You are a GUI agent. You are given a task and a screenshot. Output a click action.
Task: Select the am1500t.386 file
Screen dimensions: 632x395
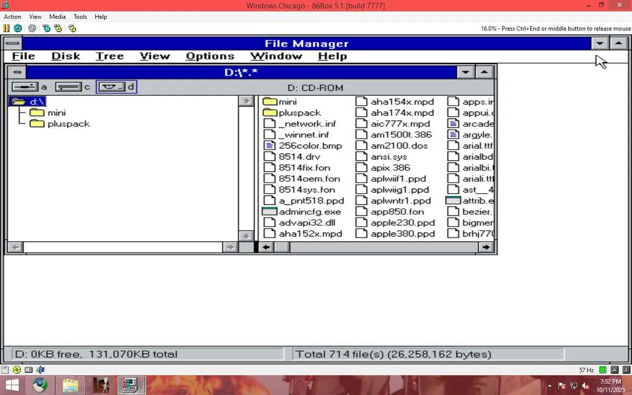394,135
